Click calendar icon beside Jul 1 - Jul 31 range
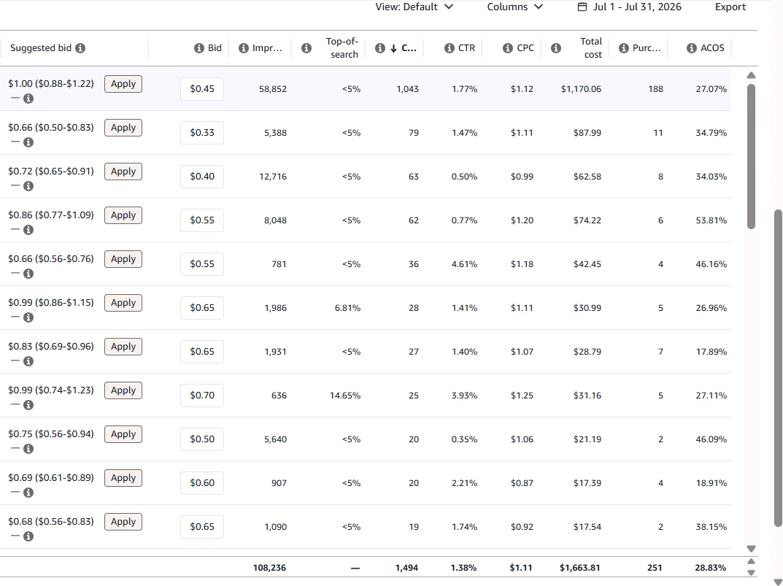 pyautogui.click(x=582, y=7)
